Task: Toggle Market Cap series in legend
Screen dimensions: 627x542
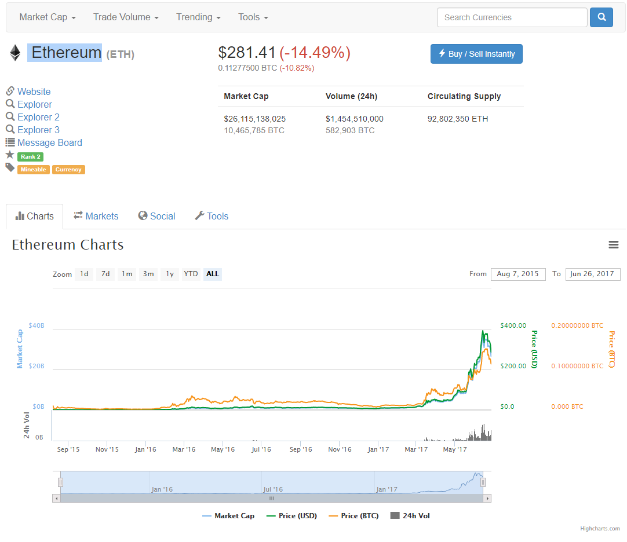Action: pos(228,516)
